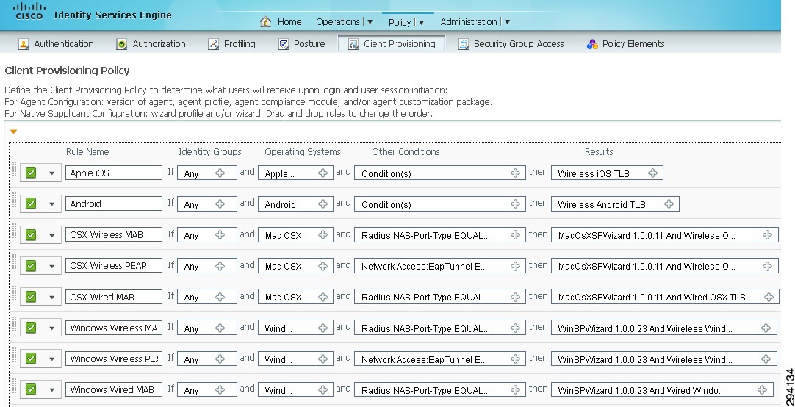Click plus icon in OSX Wired MAB Identity Groups

coord(220,297)
